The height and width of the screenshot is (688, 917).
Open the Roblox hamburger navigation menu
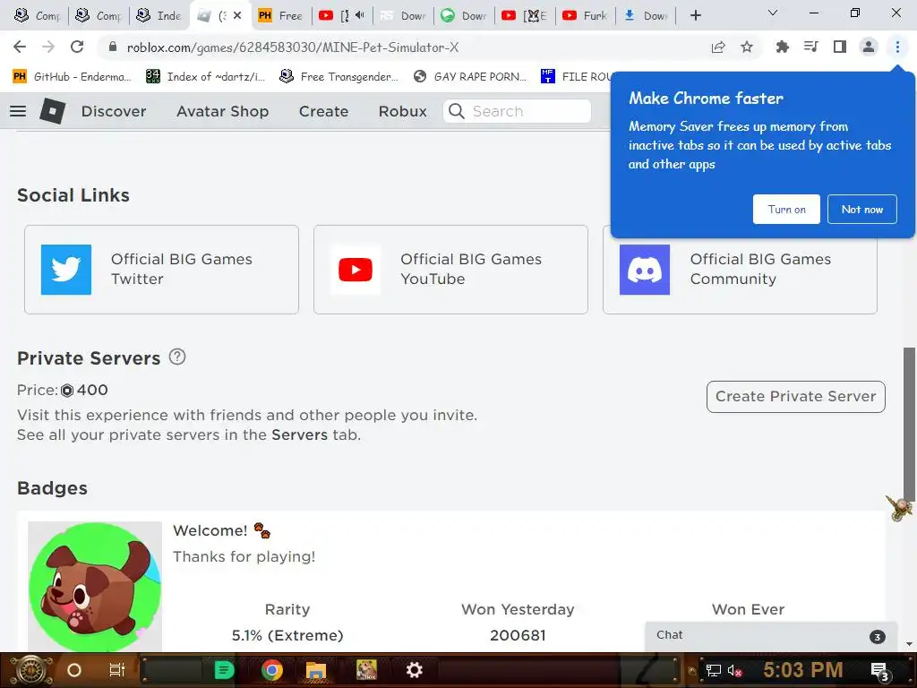(18, 110)
